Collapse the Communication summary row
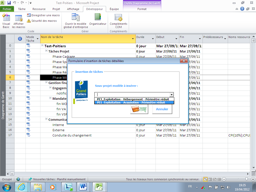The width and height of the screenshot is (256, 192). 46,119
